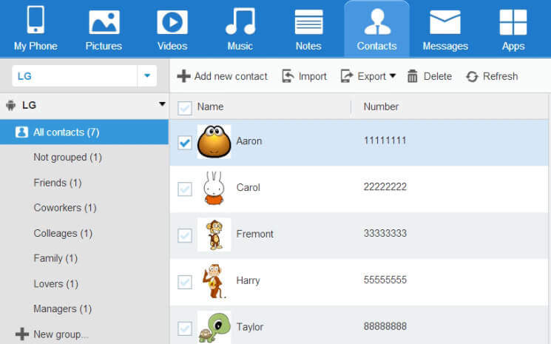Switch to the Videos tab label
This screenshot has height=344, width=551.
172,46
